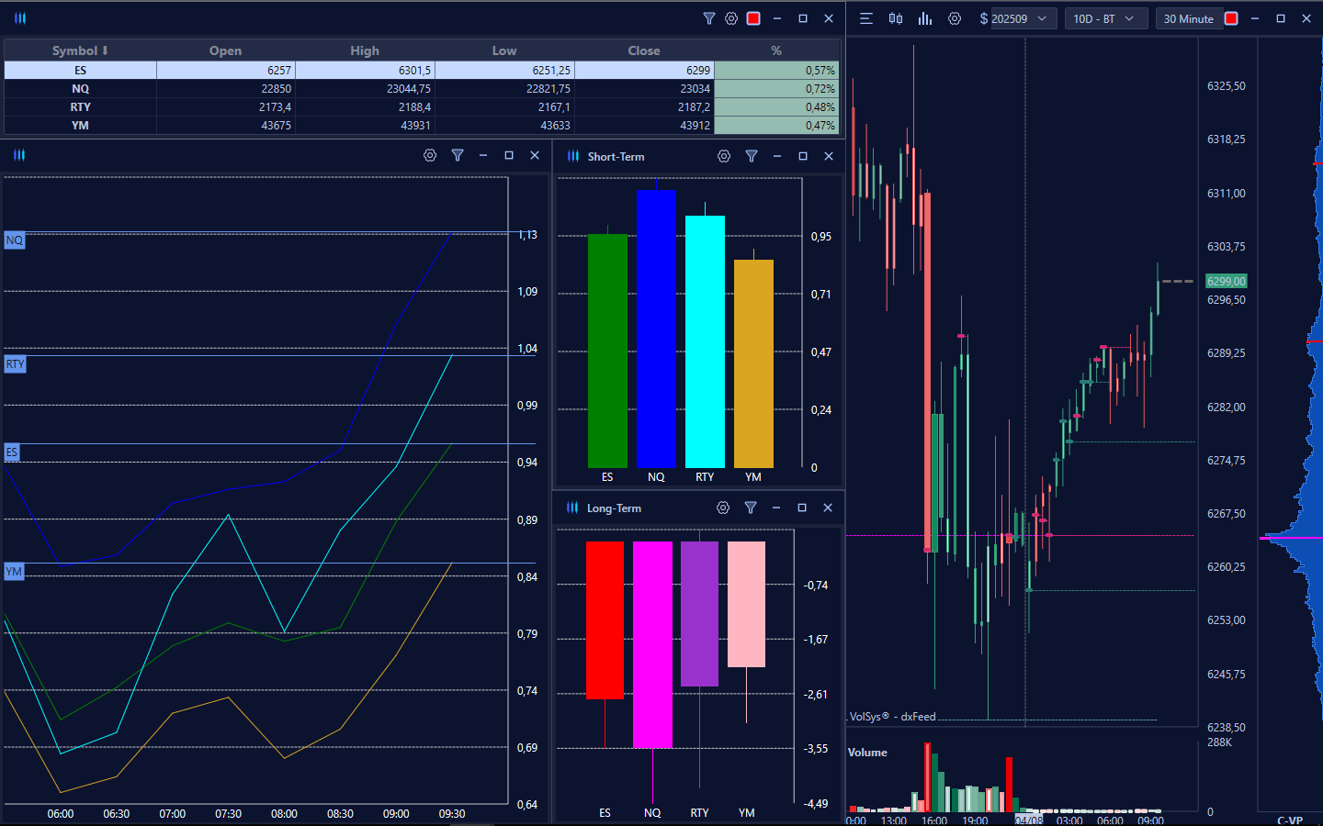Toggle the red link square in chart toolbar

click(1231, 18)
